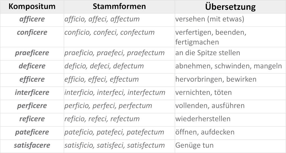Click the 'wiederherstellen' translation
Viewport: 286px width, 153px height.
point(203,119)
